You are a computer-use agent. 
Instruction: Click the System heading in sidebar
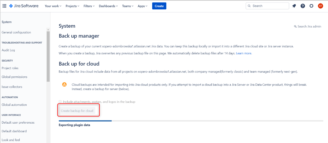click(x=7, y=22)
